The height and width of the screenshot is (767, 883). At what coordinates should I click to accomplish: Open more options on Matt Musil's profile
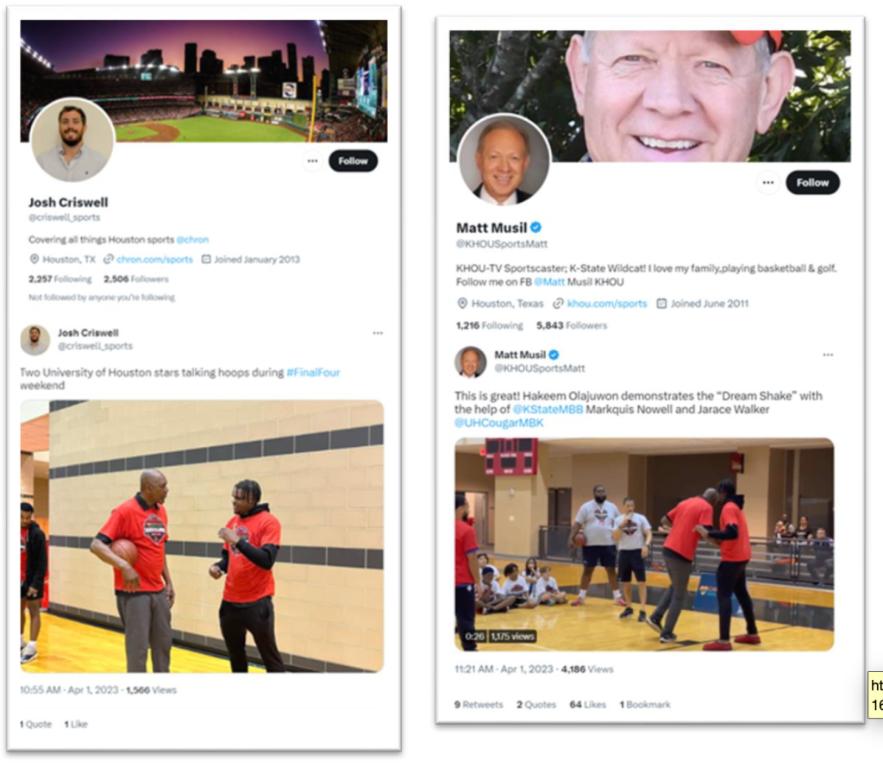point(768,183)
